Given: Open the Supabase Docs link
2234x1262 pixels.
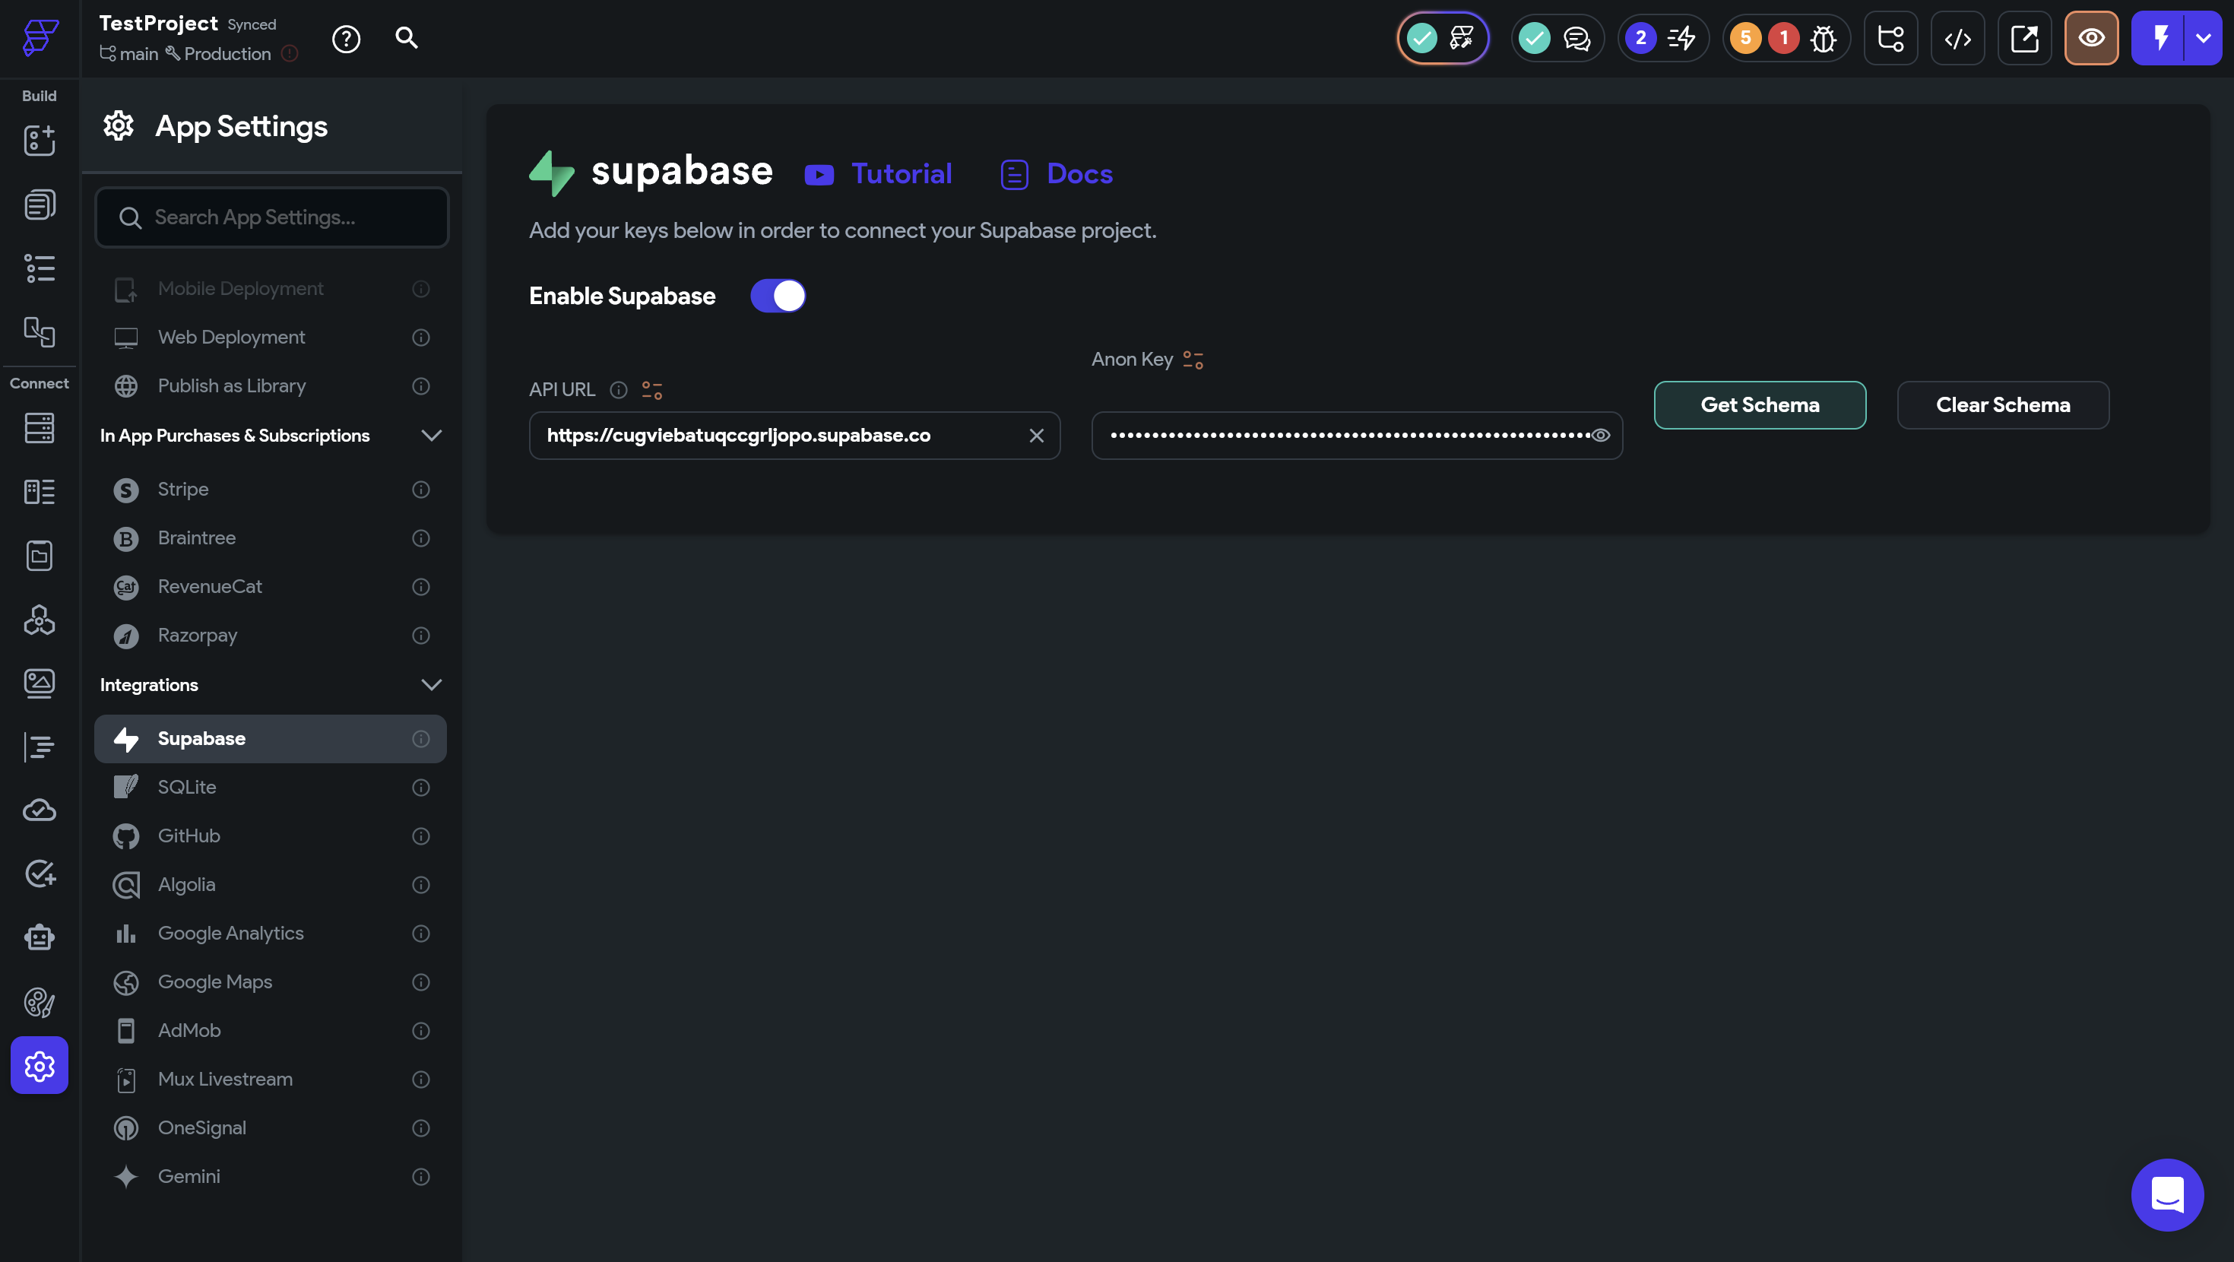Looking at the screenshot, I should point(1078,173).
